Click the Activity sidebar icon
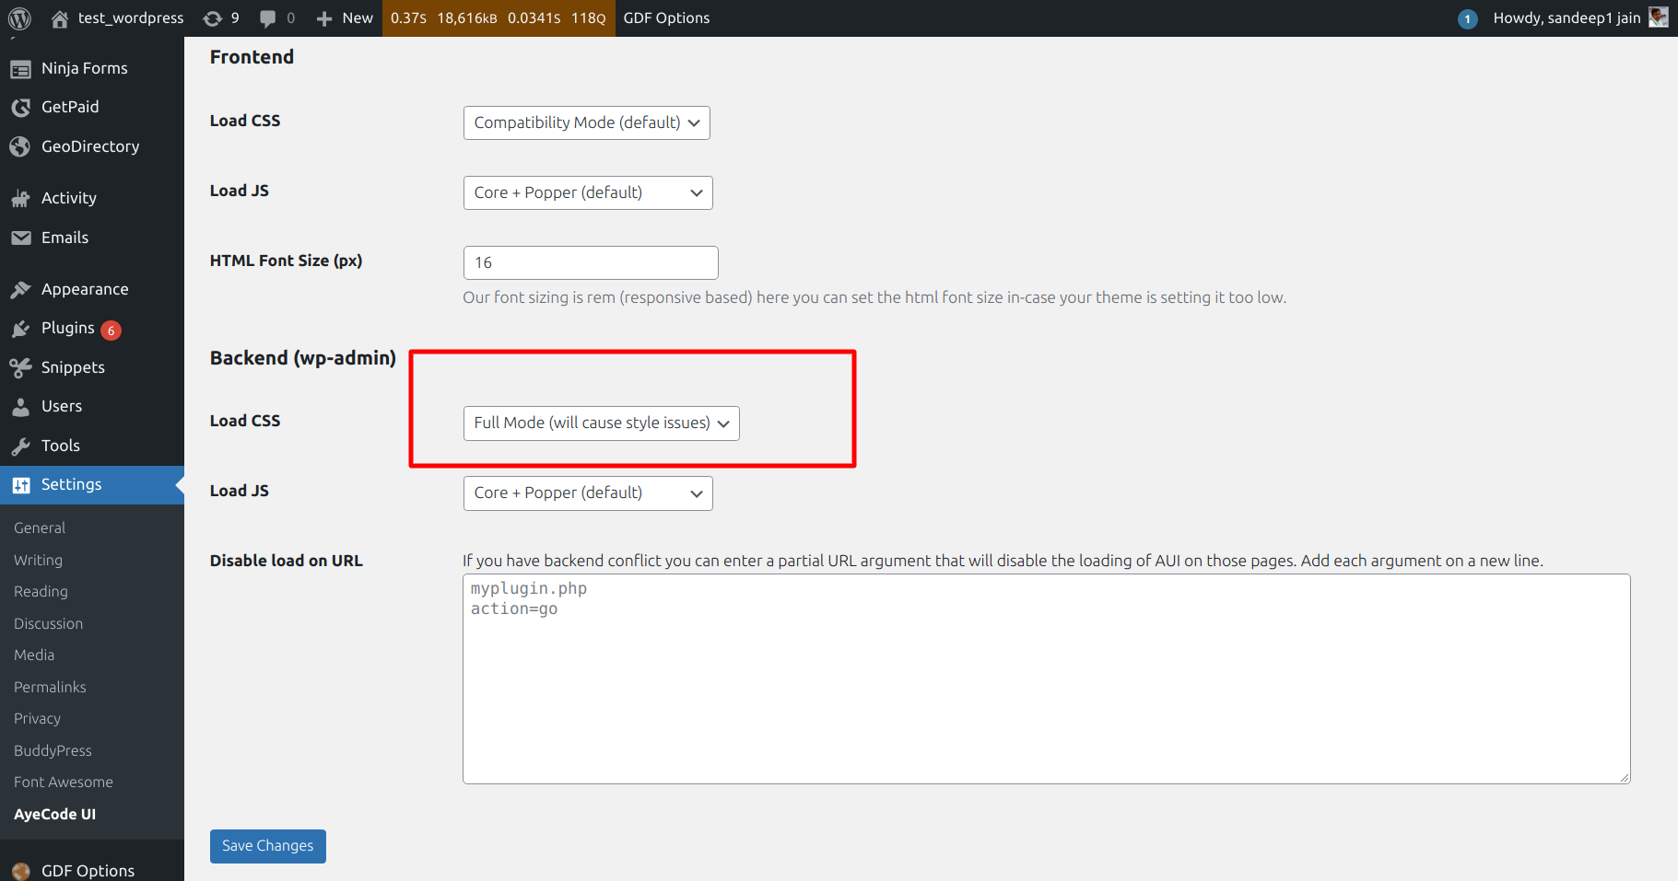The image size is (1678, 881). coord(20,198)
